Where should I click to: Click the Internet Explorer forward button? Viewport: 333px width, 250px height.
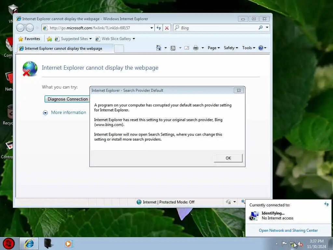(30, 28)
